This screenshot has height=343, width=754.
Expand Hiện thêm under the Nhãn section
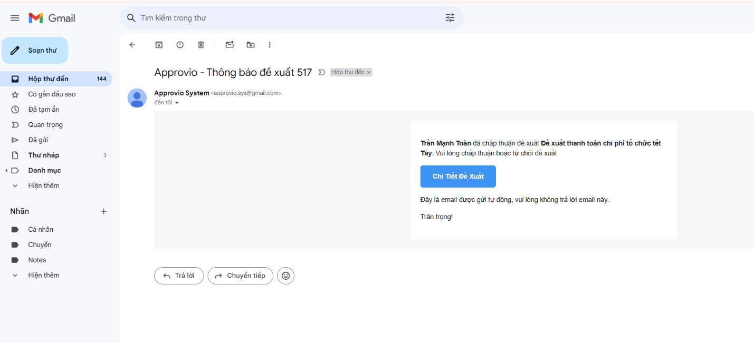[43, 275]
